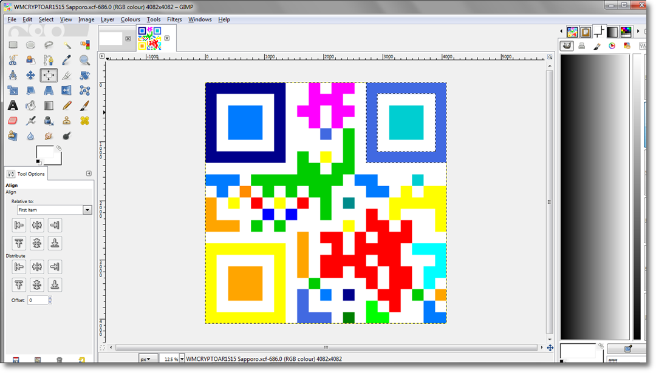Image resolution: width=656 pixels, height=373 pixels.
Task: Open the zoom percentage dropdown arrow
Action: [x=182, y=359]
